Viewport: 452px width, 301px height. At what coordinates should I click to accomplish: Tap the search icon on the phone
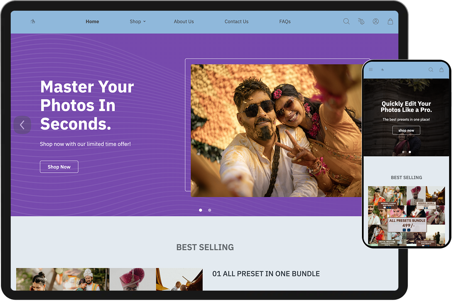click(x=431, y=70)
